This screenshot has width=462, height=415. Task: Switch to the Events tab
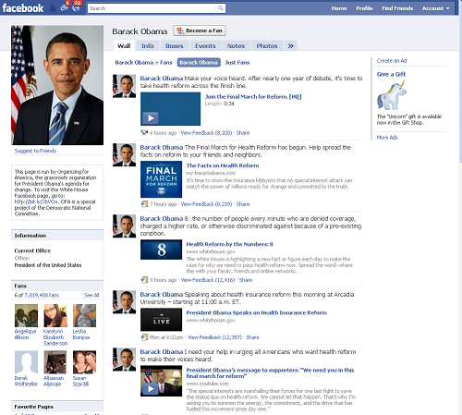(x=205, y=46)
